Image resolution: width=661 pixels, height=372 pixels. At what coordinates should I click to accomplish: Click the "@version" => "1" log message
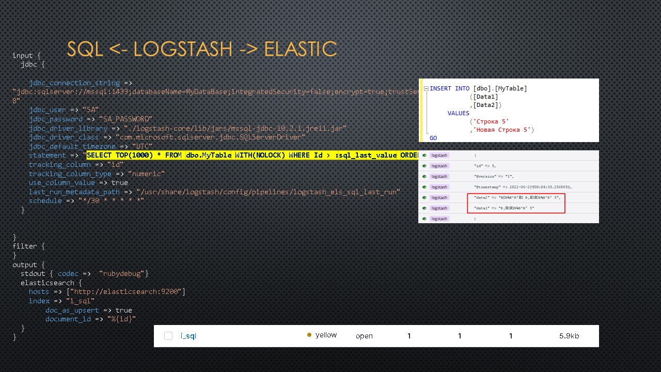(493, 177)
